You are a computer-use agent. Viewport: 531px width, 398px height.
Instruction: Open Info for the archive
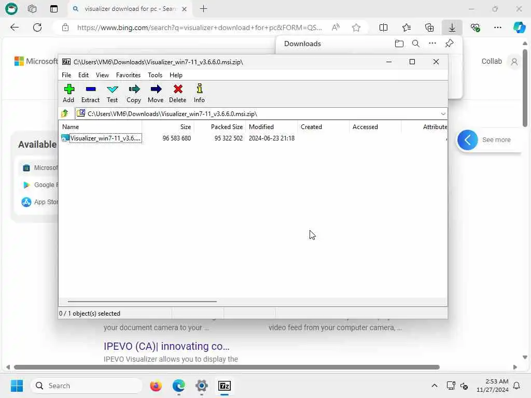tap(199, 93)
